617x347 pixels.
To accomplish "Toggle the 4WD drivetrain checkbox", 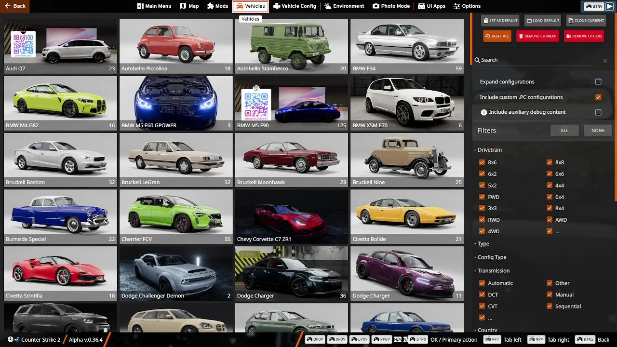I will pos(482,231).
